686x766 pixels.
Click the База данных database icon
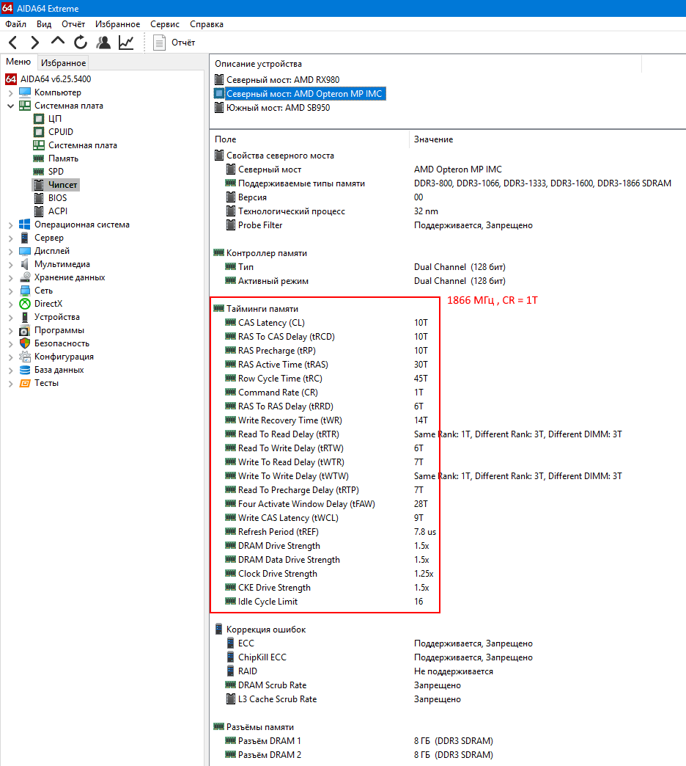[25, 370]
